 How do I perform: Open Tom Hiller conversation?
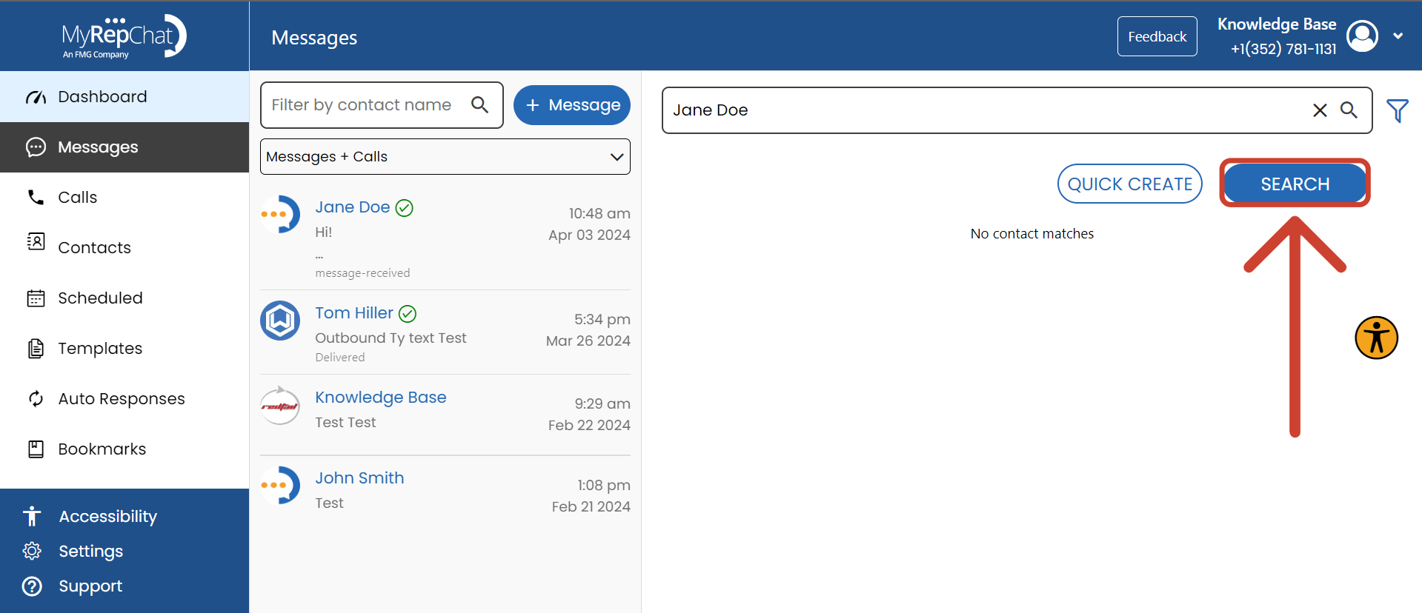pyautogui.click(x=445, y=332)
